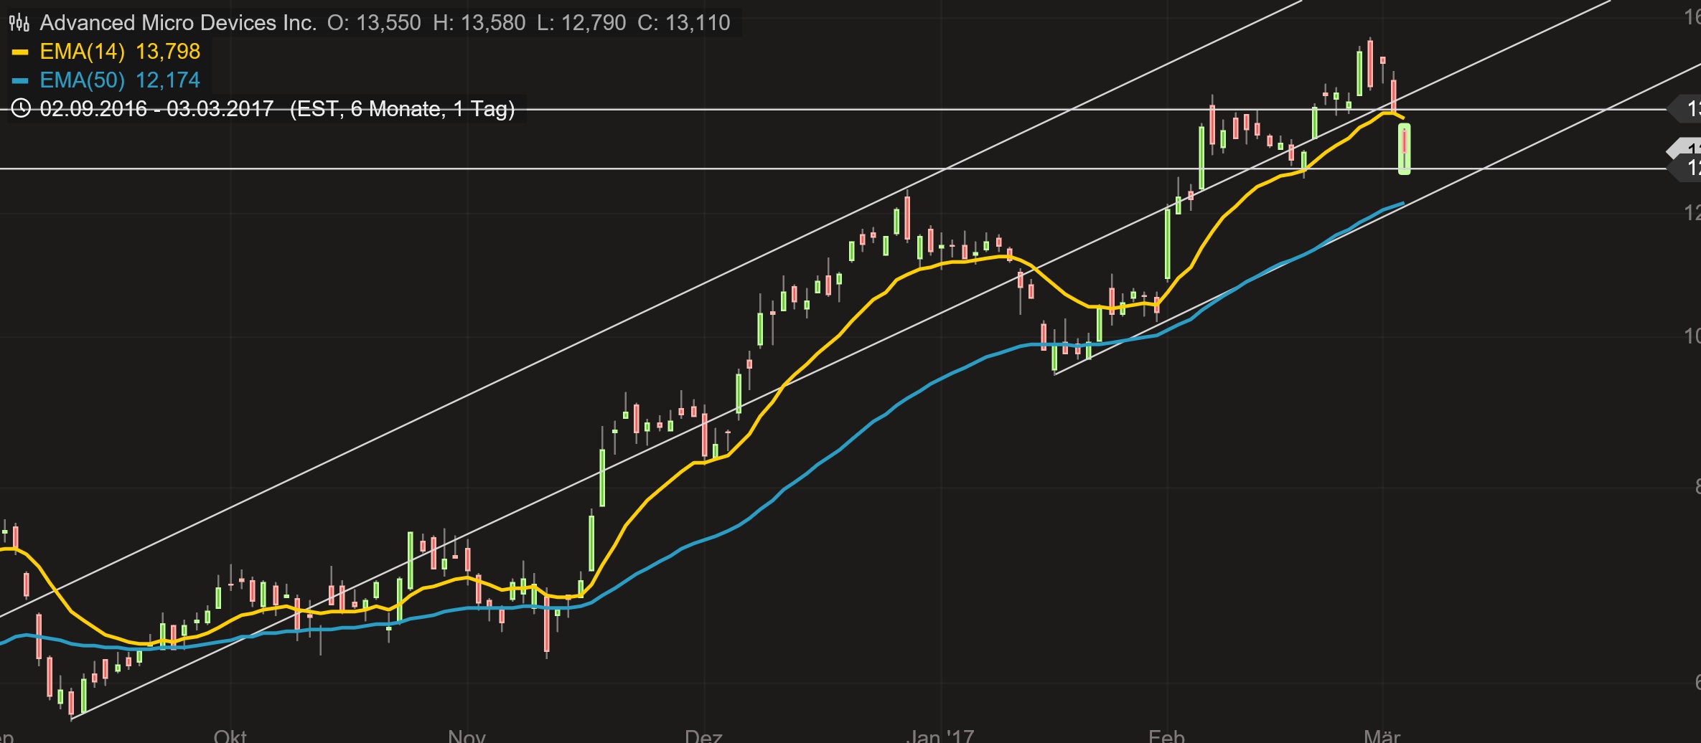Click the Jan '17 label on time axis
The height and width of the screenshot is (743, 1701).
(940, 736)
